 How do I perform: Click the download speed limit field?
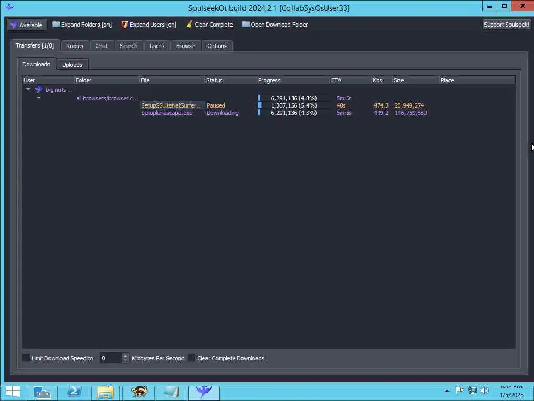point(111,358)
